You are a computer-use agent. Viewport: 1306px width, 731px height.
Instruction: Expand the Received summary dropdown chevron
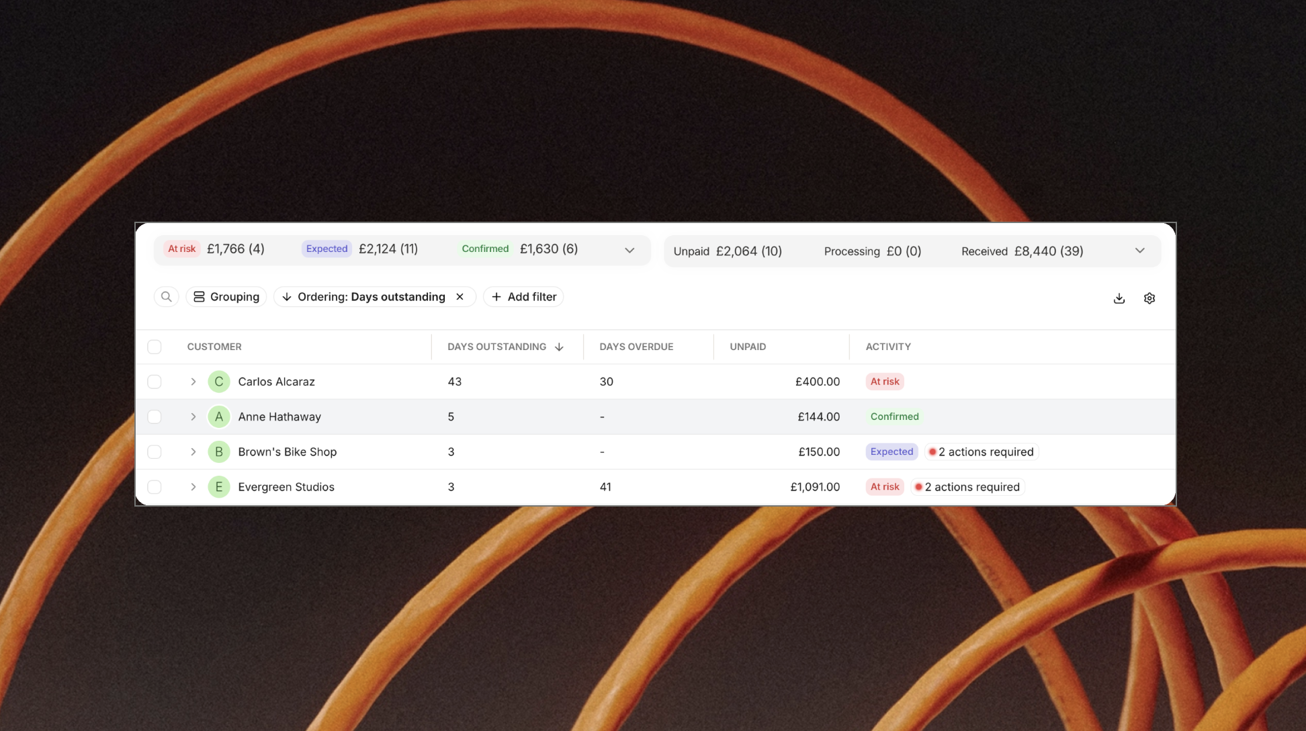[1139, 251]
